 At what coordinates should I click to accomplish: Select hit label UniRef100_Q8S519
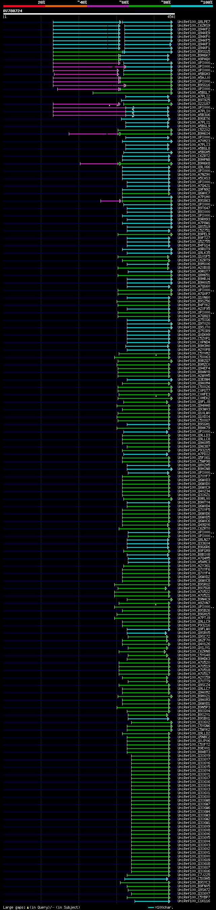pyautogui.click(x=194, y=227)
